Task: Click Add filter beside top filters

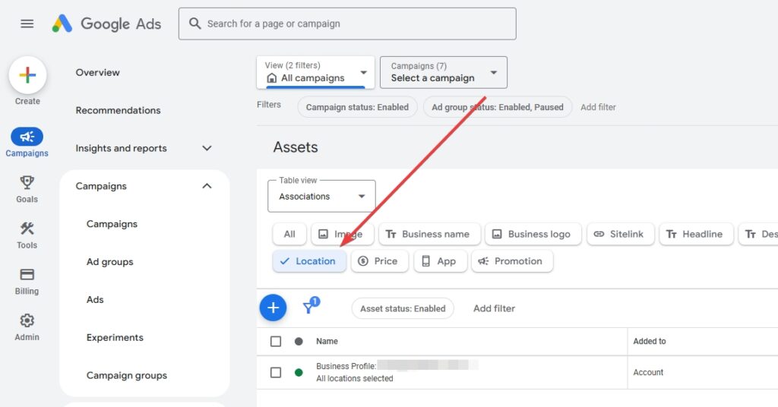Action: [x=598, y=107]
